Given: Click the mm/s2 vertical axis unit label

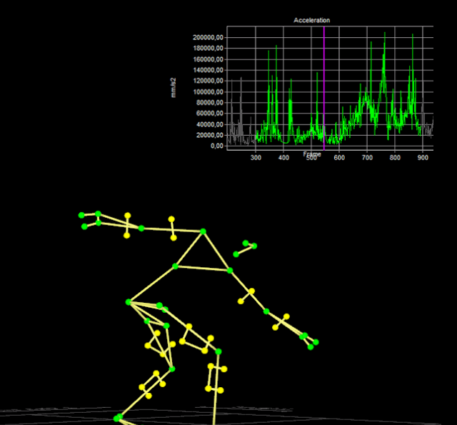Looking at the screenshot, I should click(x=174, y=88).
